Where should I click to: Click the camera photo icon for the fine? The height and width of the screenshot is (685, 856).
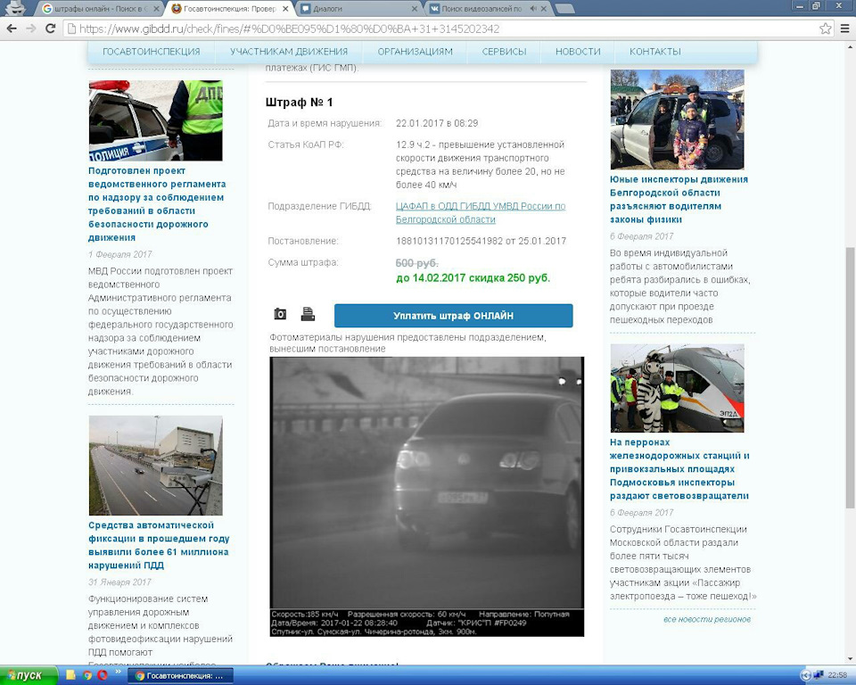(280, 314)
